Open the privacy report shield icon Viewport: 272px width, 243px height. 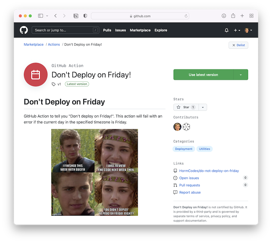point(85,16)
